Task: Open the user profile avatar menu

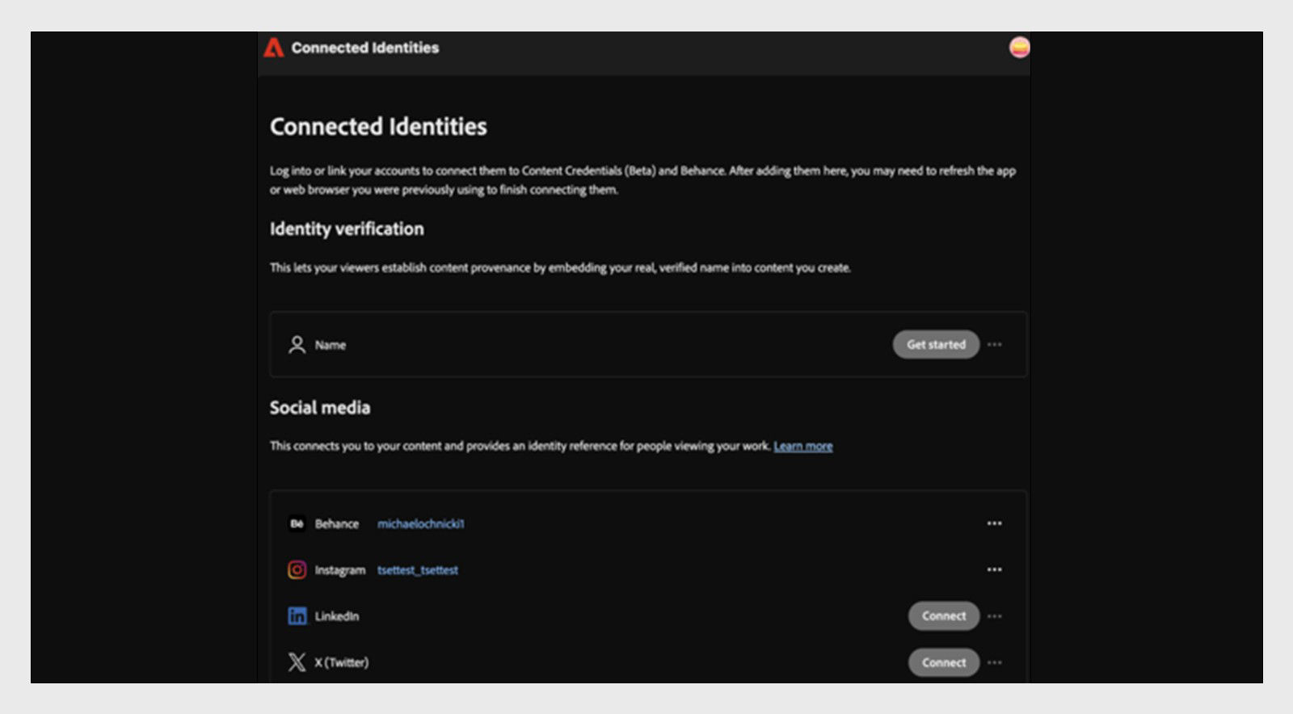Action: (x=1019, y=48)
